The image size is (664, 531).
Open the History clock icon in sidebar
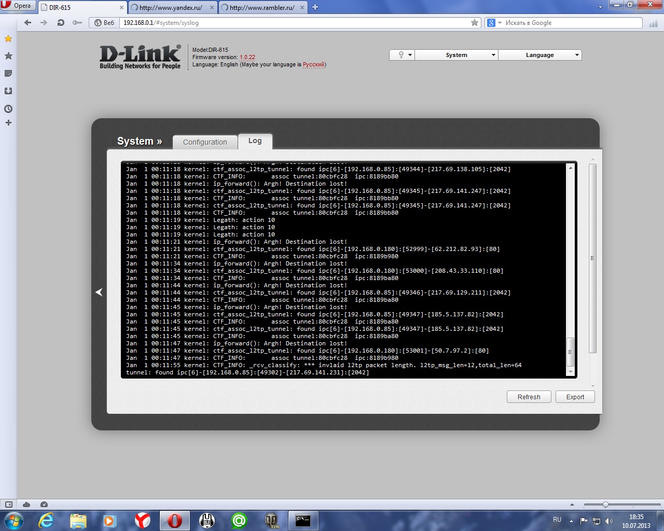8,109
